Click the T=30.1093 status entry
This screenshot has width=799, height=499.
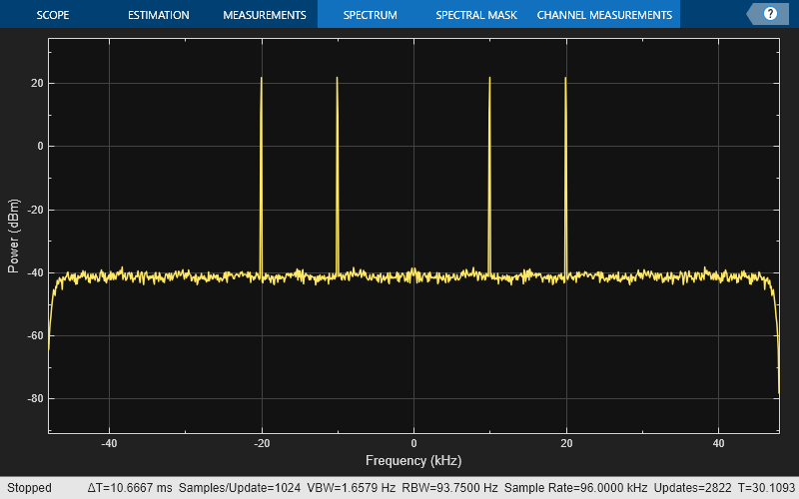coord(766,488)
